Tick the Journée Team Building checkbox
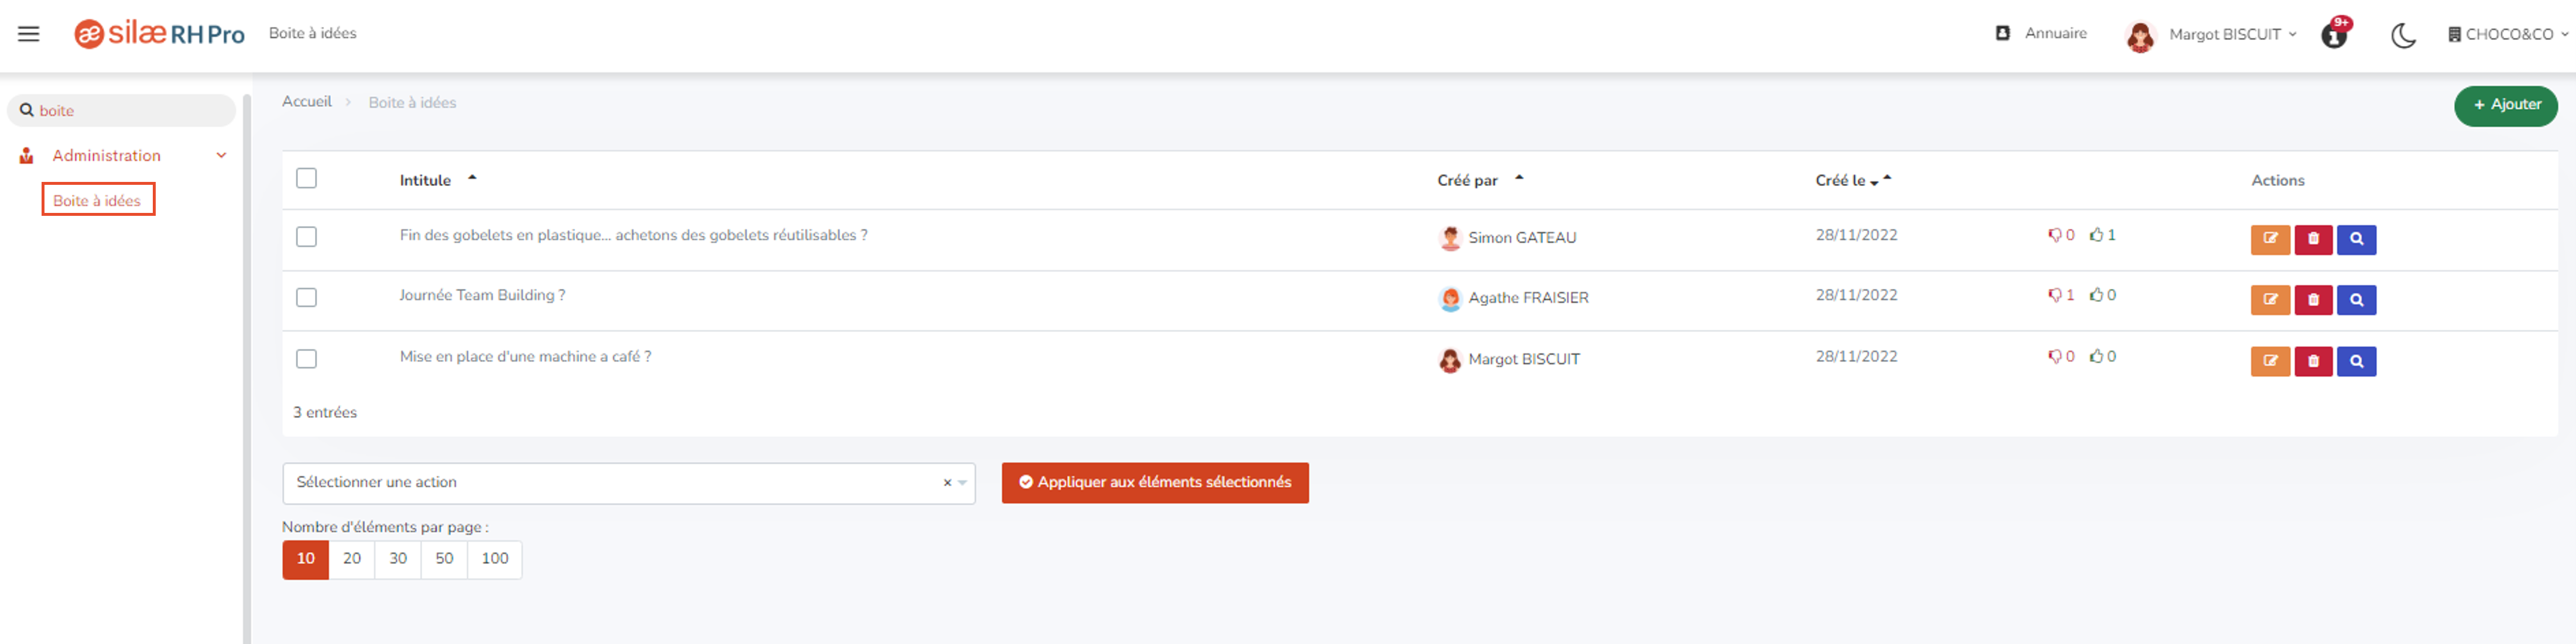2576x644 pixels. [x=306, y=298]
